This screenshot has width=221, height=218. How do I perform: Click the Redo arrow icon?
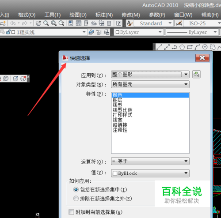pyautogui.click(x=25, y=23)
